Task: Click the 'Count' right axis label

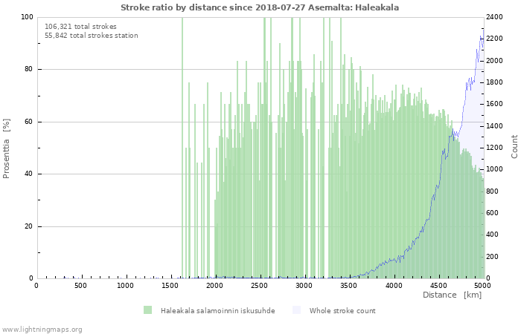Action: [514, 146]
